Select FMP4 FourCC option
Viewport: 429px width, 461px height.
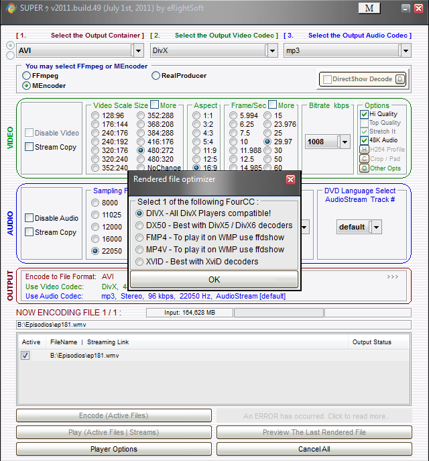[139, 238]
